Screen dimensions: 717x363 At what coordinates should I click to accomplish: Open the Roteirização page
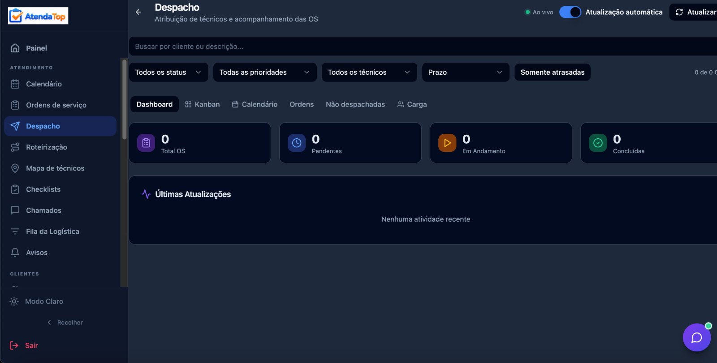60,147
